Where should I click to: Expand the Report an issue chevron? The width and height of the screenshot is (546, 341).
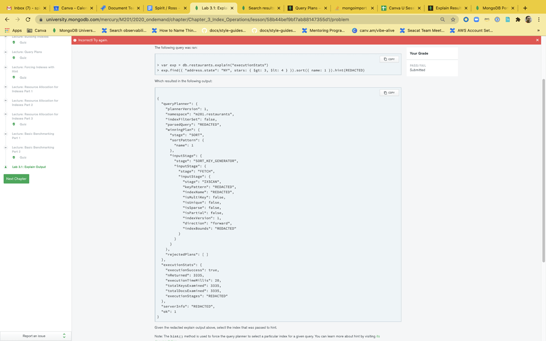click(64, 336)
